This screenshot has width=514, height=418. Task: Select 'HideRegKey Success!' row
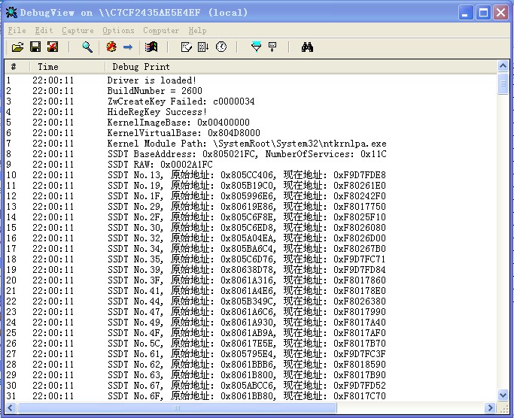click(251, 112)
